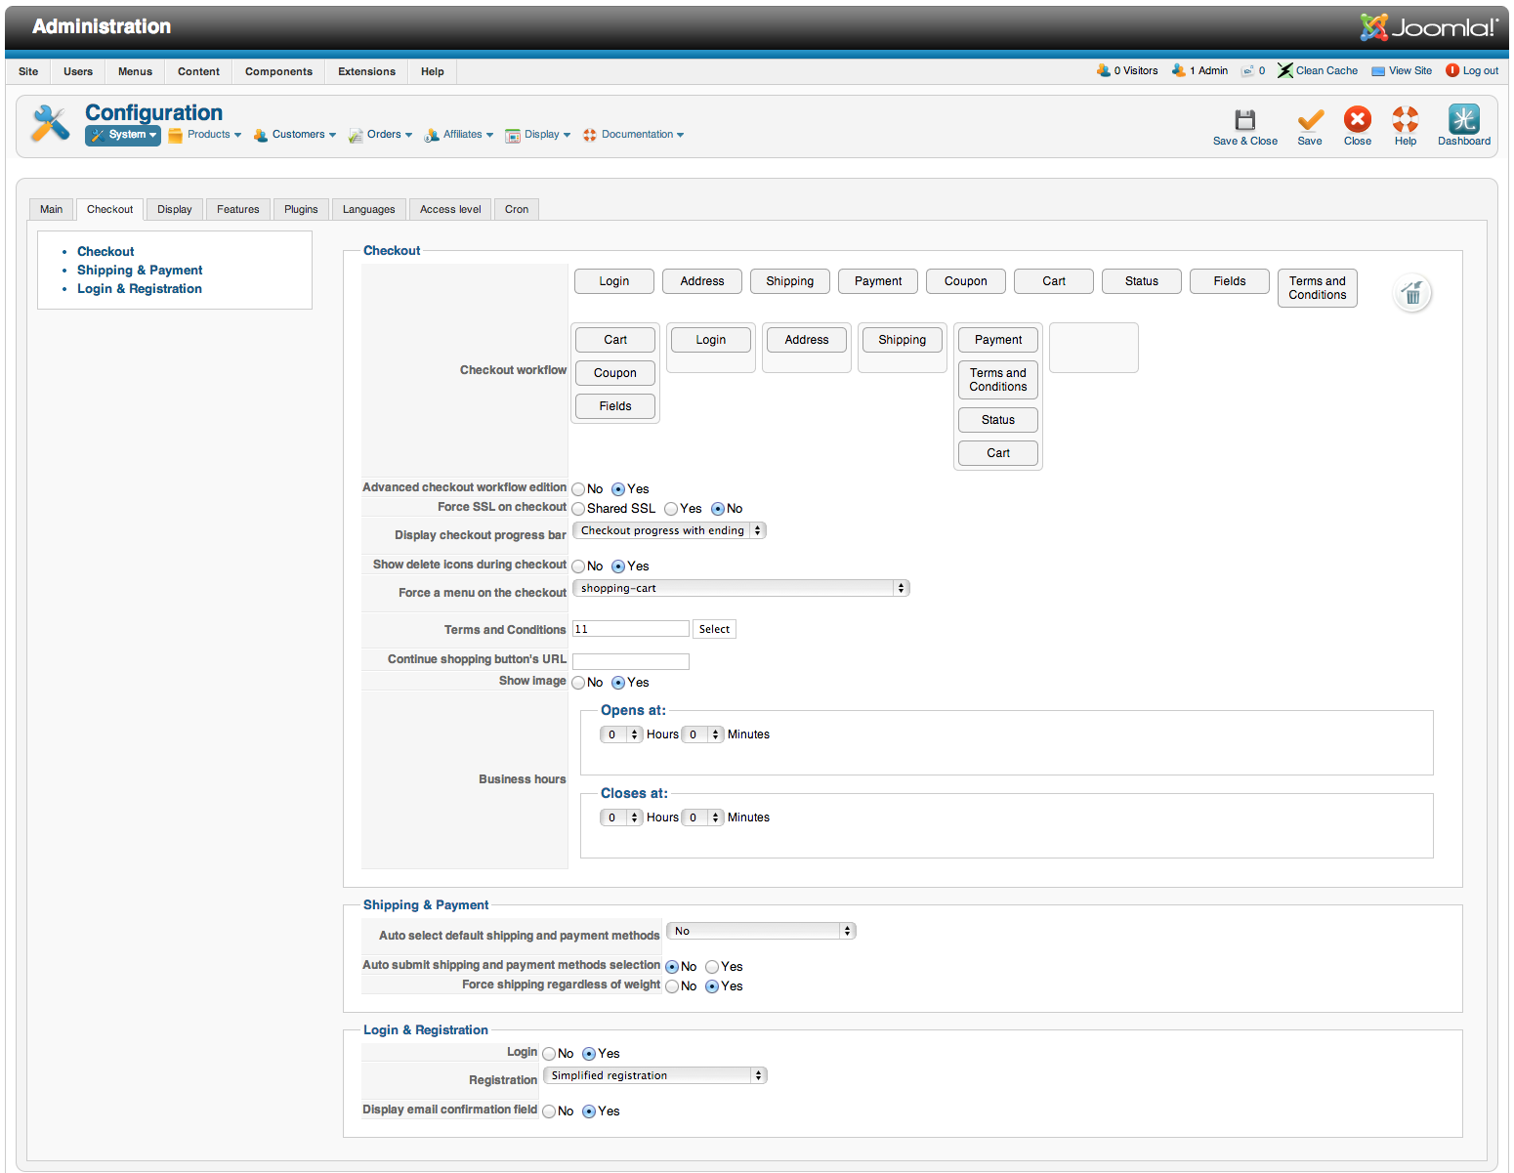Click the Clean Cache icon
Screen dimensions: 1514x1173
pyautogui.click(x=1285, y=70)
